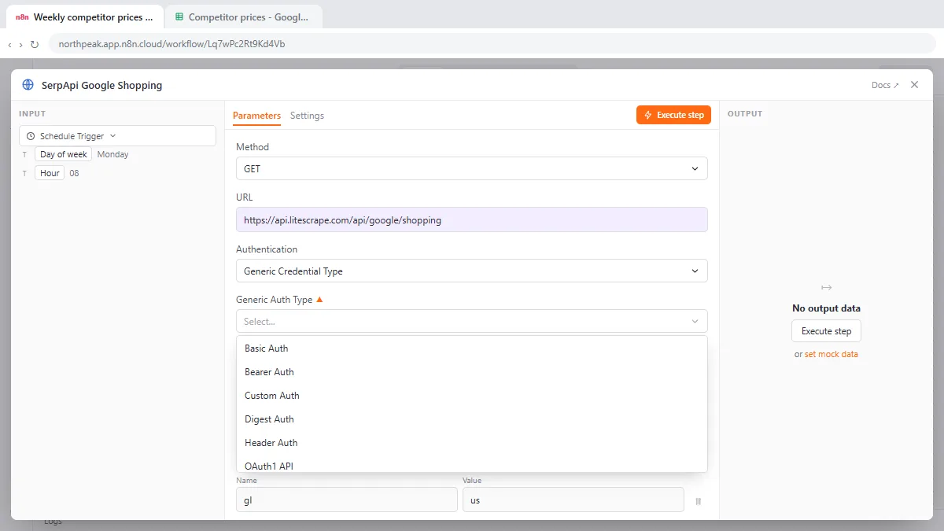Click Execute step in the Output panel
This screenshot has height=531, width=944.
[x=826, y=331]
